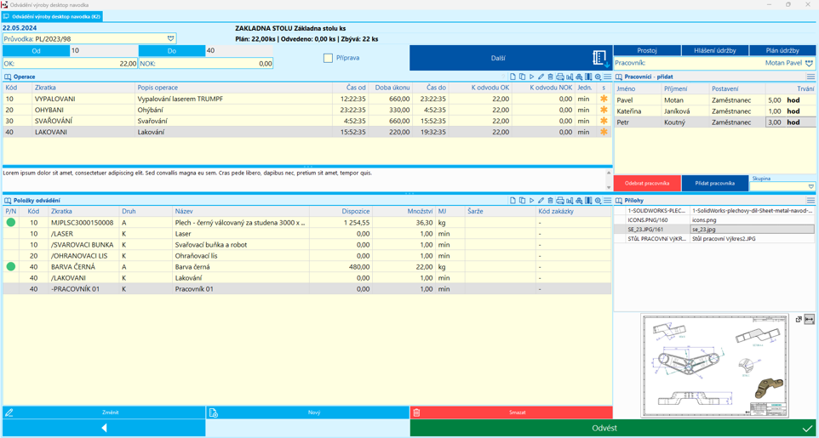Click binoculars search icon in Položky odvádění toolbar
Image resolution: width=819 pixels, height=438 pixels.
click(x=579, y=201)
